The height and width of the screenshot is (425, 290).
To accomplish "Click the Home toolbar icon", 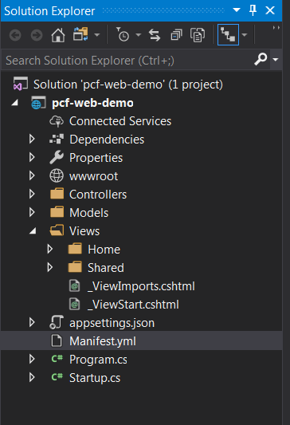I will tap(58, 35).
